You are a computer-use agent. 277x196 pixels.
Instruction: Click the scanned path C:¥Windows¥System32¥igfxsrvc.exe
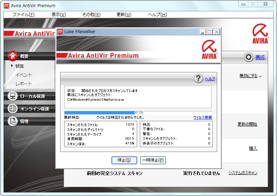(95, 100)
